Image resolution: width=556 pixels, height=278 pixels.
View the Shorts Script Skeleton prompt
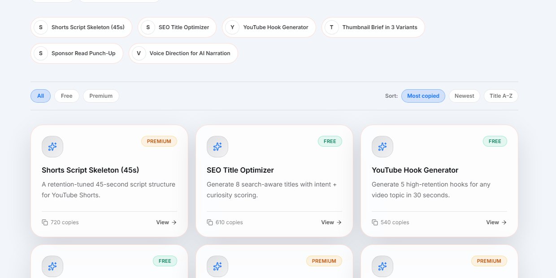coord(166,222)
